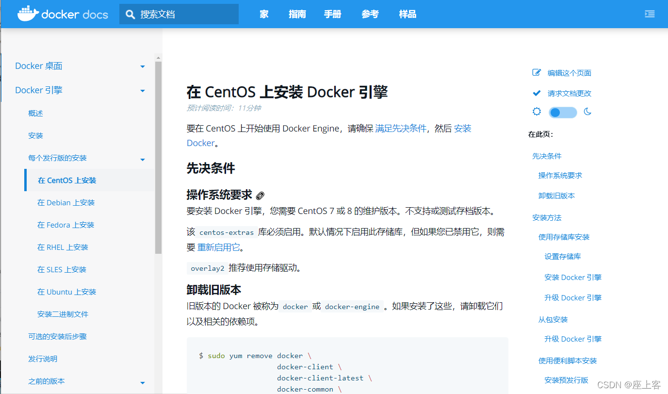Jump to 安装预发行版 in page contents

point(566,380)
